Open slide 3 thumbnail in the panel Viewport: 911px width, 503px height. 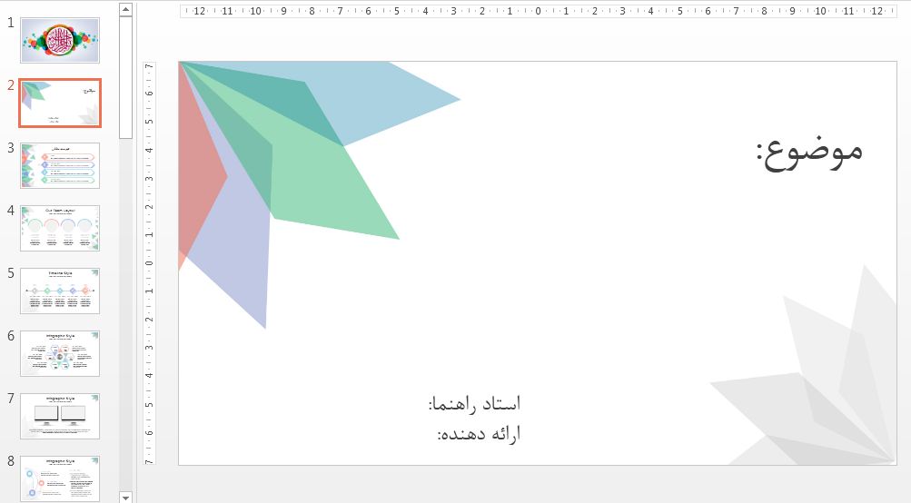point(60,165)
